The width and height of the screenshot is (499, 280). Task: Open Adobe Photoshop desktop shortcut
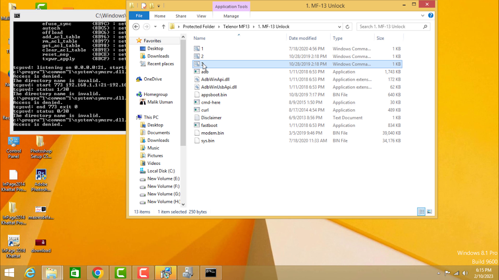(x=41, y=181)
